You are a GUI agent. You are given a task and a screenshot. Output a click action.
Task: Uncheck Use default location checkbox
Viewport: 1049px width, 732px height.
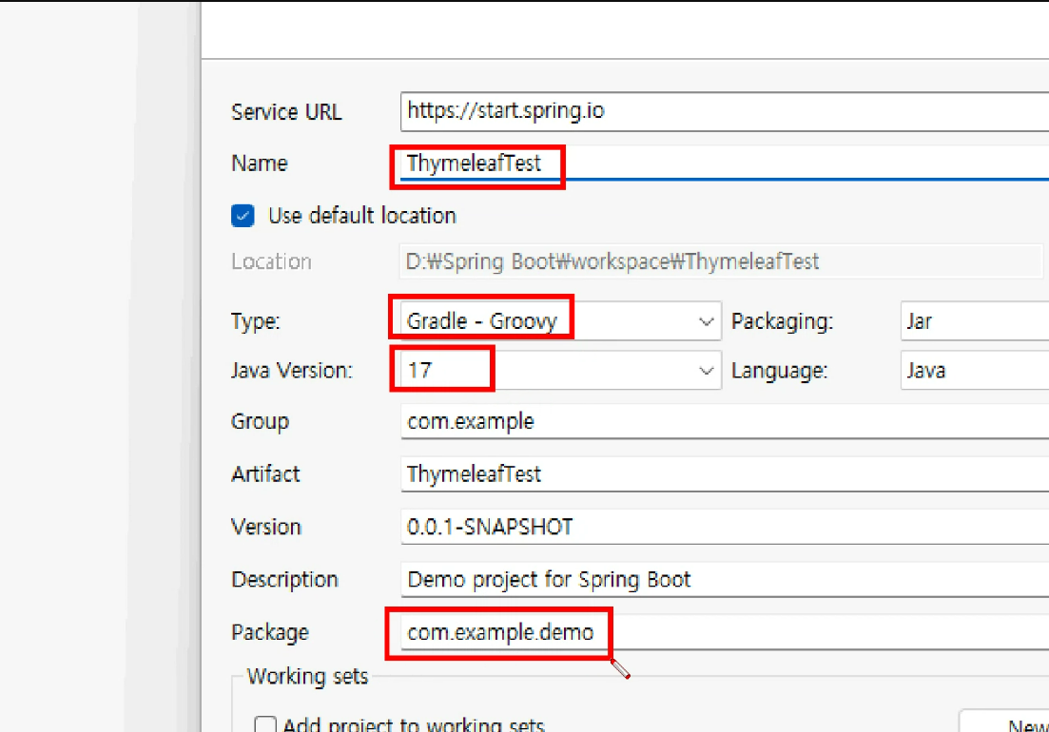point(243,216)
